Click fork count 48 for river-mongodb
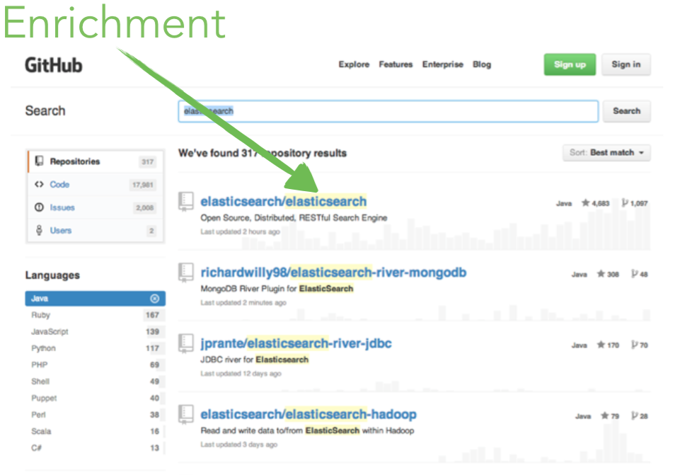This screenshot has width=675, height=475. (640, 274)
